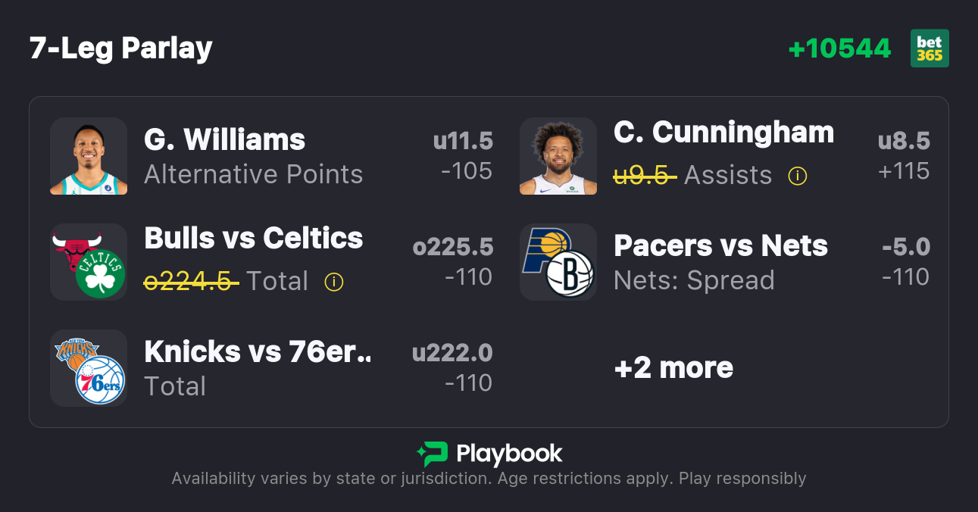Image resolution: width=978 pixels, height=512 pixels.
Task: Click the Pacers and Nets team logos
Action: (x=558, y=262)
